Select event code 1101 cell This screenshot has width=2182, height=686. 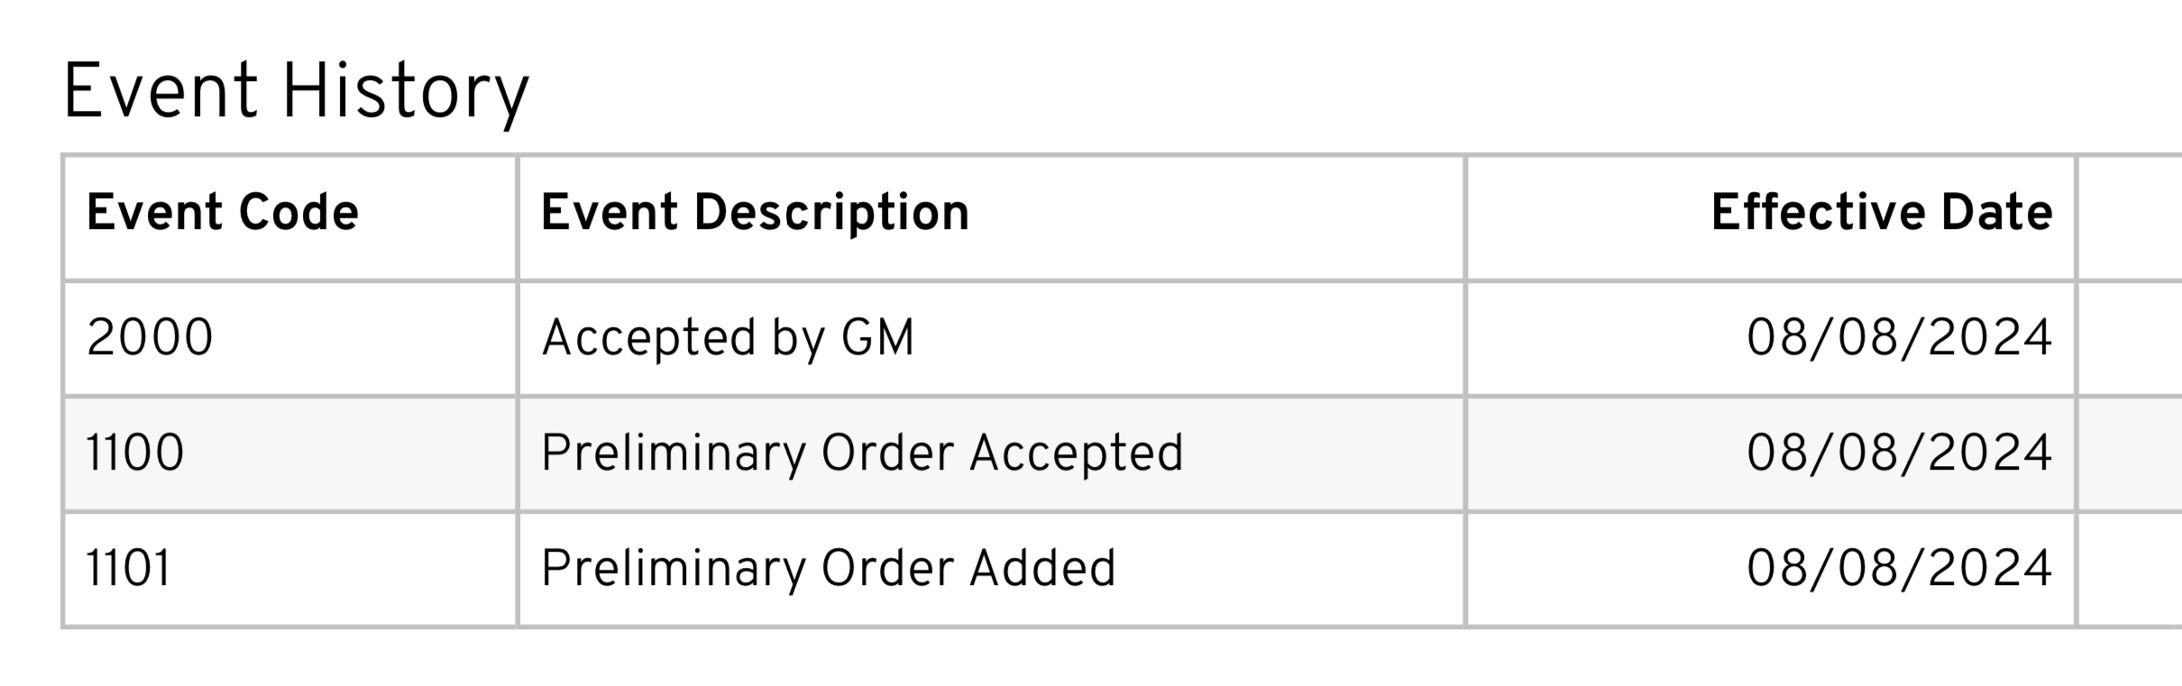[128, 569]
